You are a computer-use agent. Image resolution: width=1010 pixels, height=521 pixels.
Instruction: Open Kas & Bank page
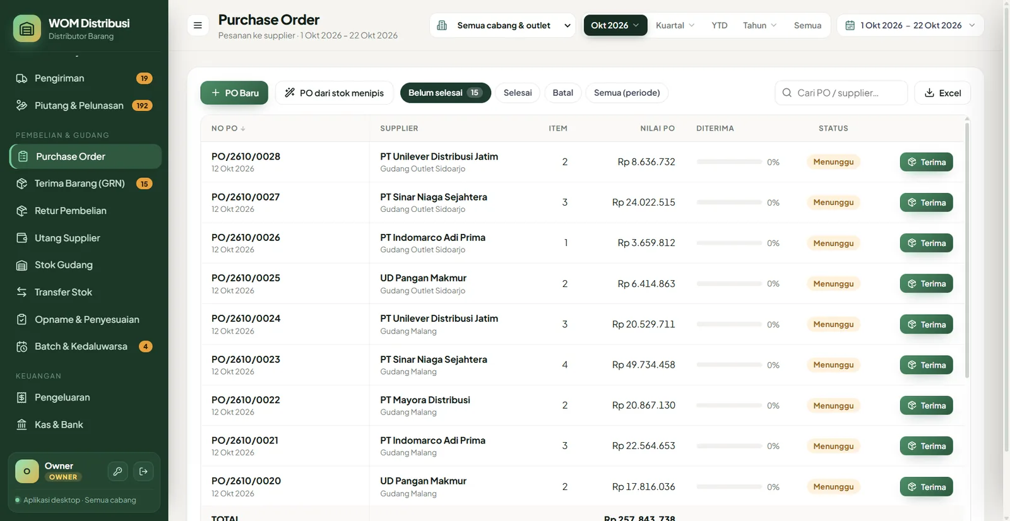pyautogui.click(x=85, y=424)
